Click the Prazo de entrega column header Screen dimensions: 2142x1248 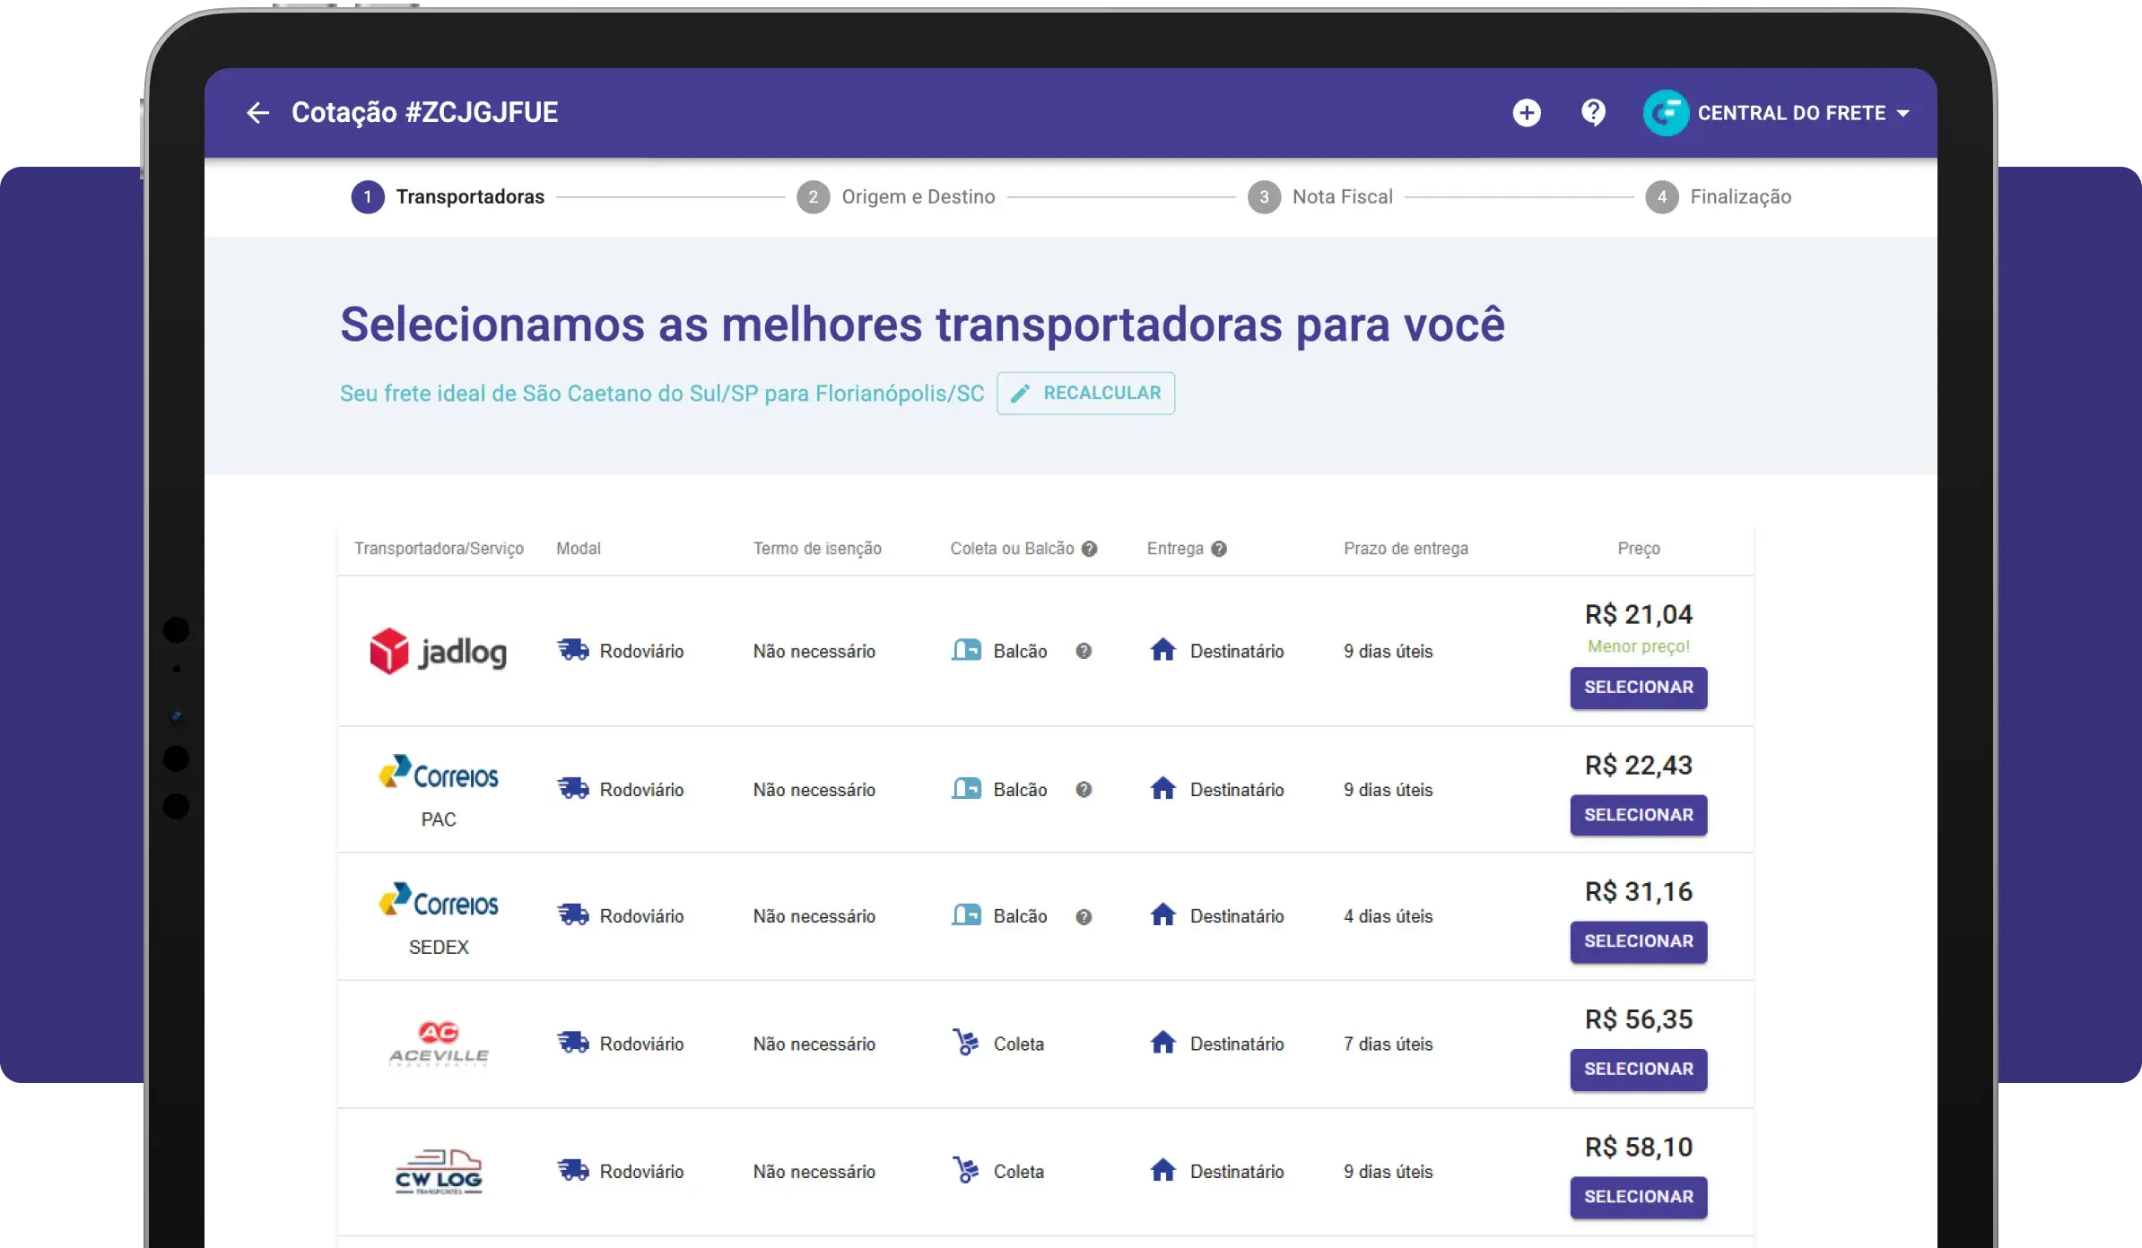coord(1406,549)
